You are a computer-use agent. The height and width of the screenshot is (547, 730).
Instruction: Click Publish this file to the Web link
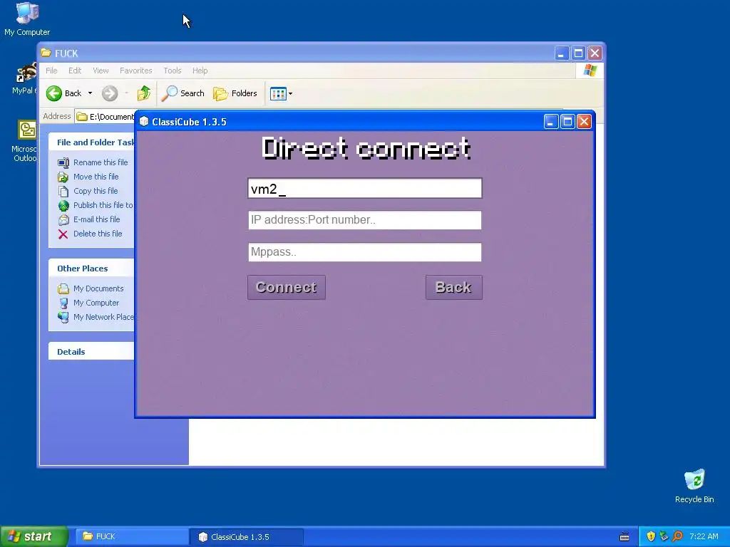(103, 205)
